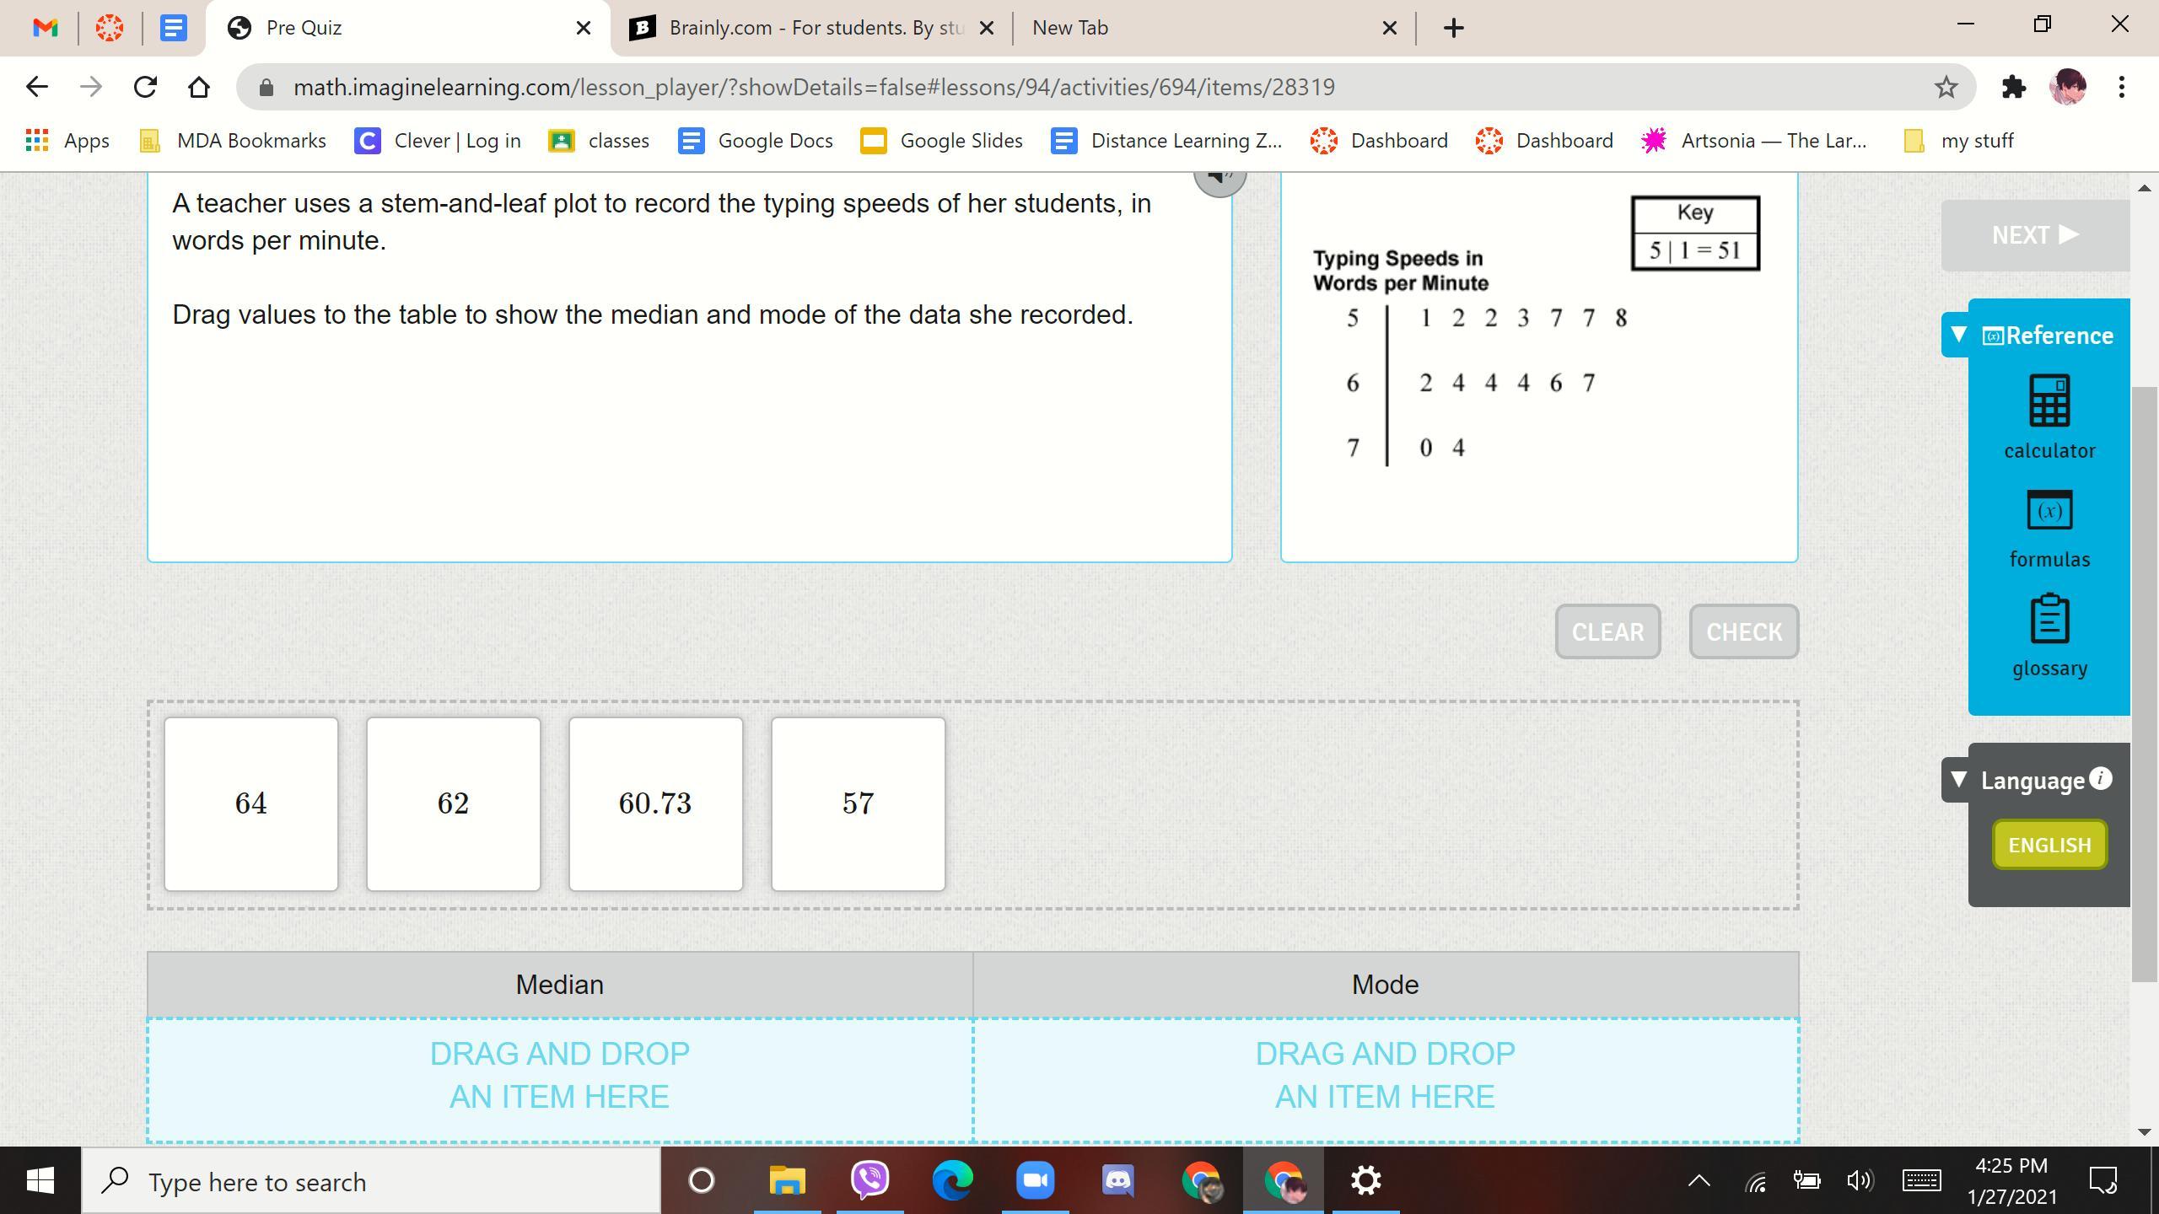Viewport: 2159px width, 1214px height.
Task: Reload the current page
Action: (x=145, y=87)
